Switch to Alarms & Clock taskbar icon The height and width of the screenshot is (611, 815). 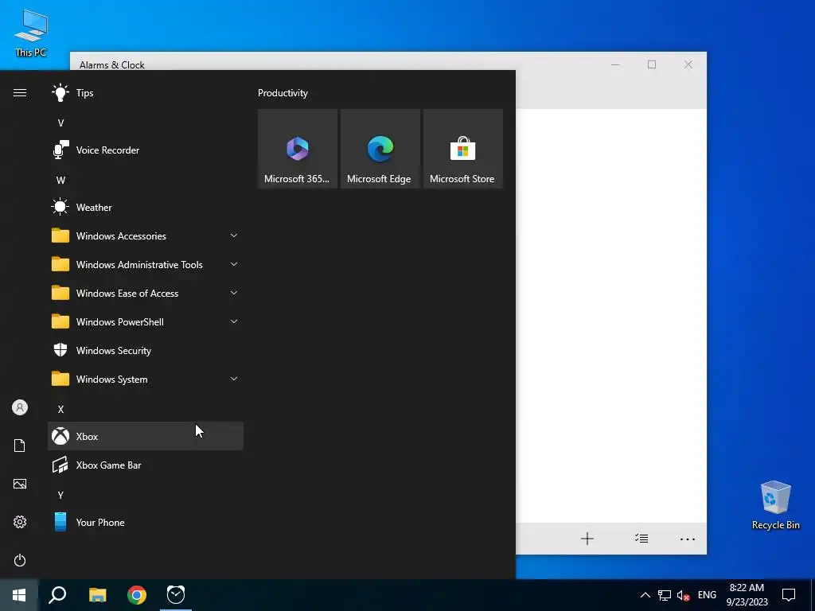(176, 595)
